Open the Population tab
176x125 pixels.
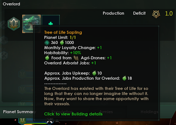62,112
